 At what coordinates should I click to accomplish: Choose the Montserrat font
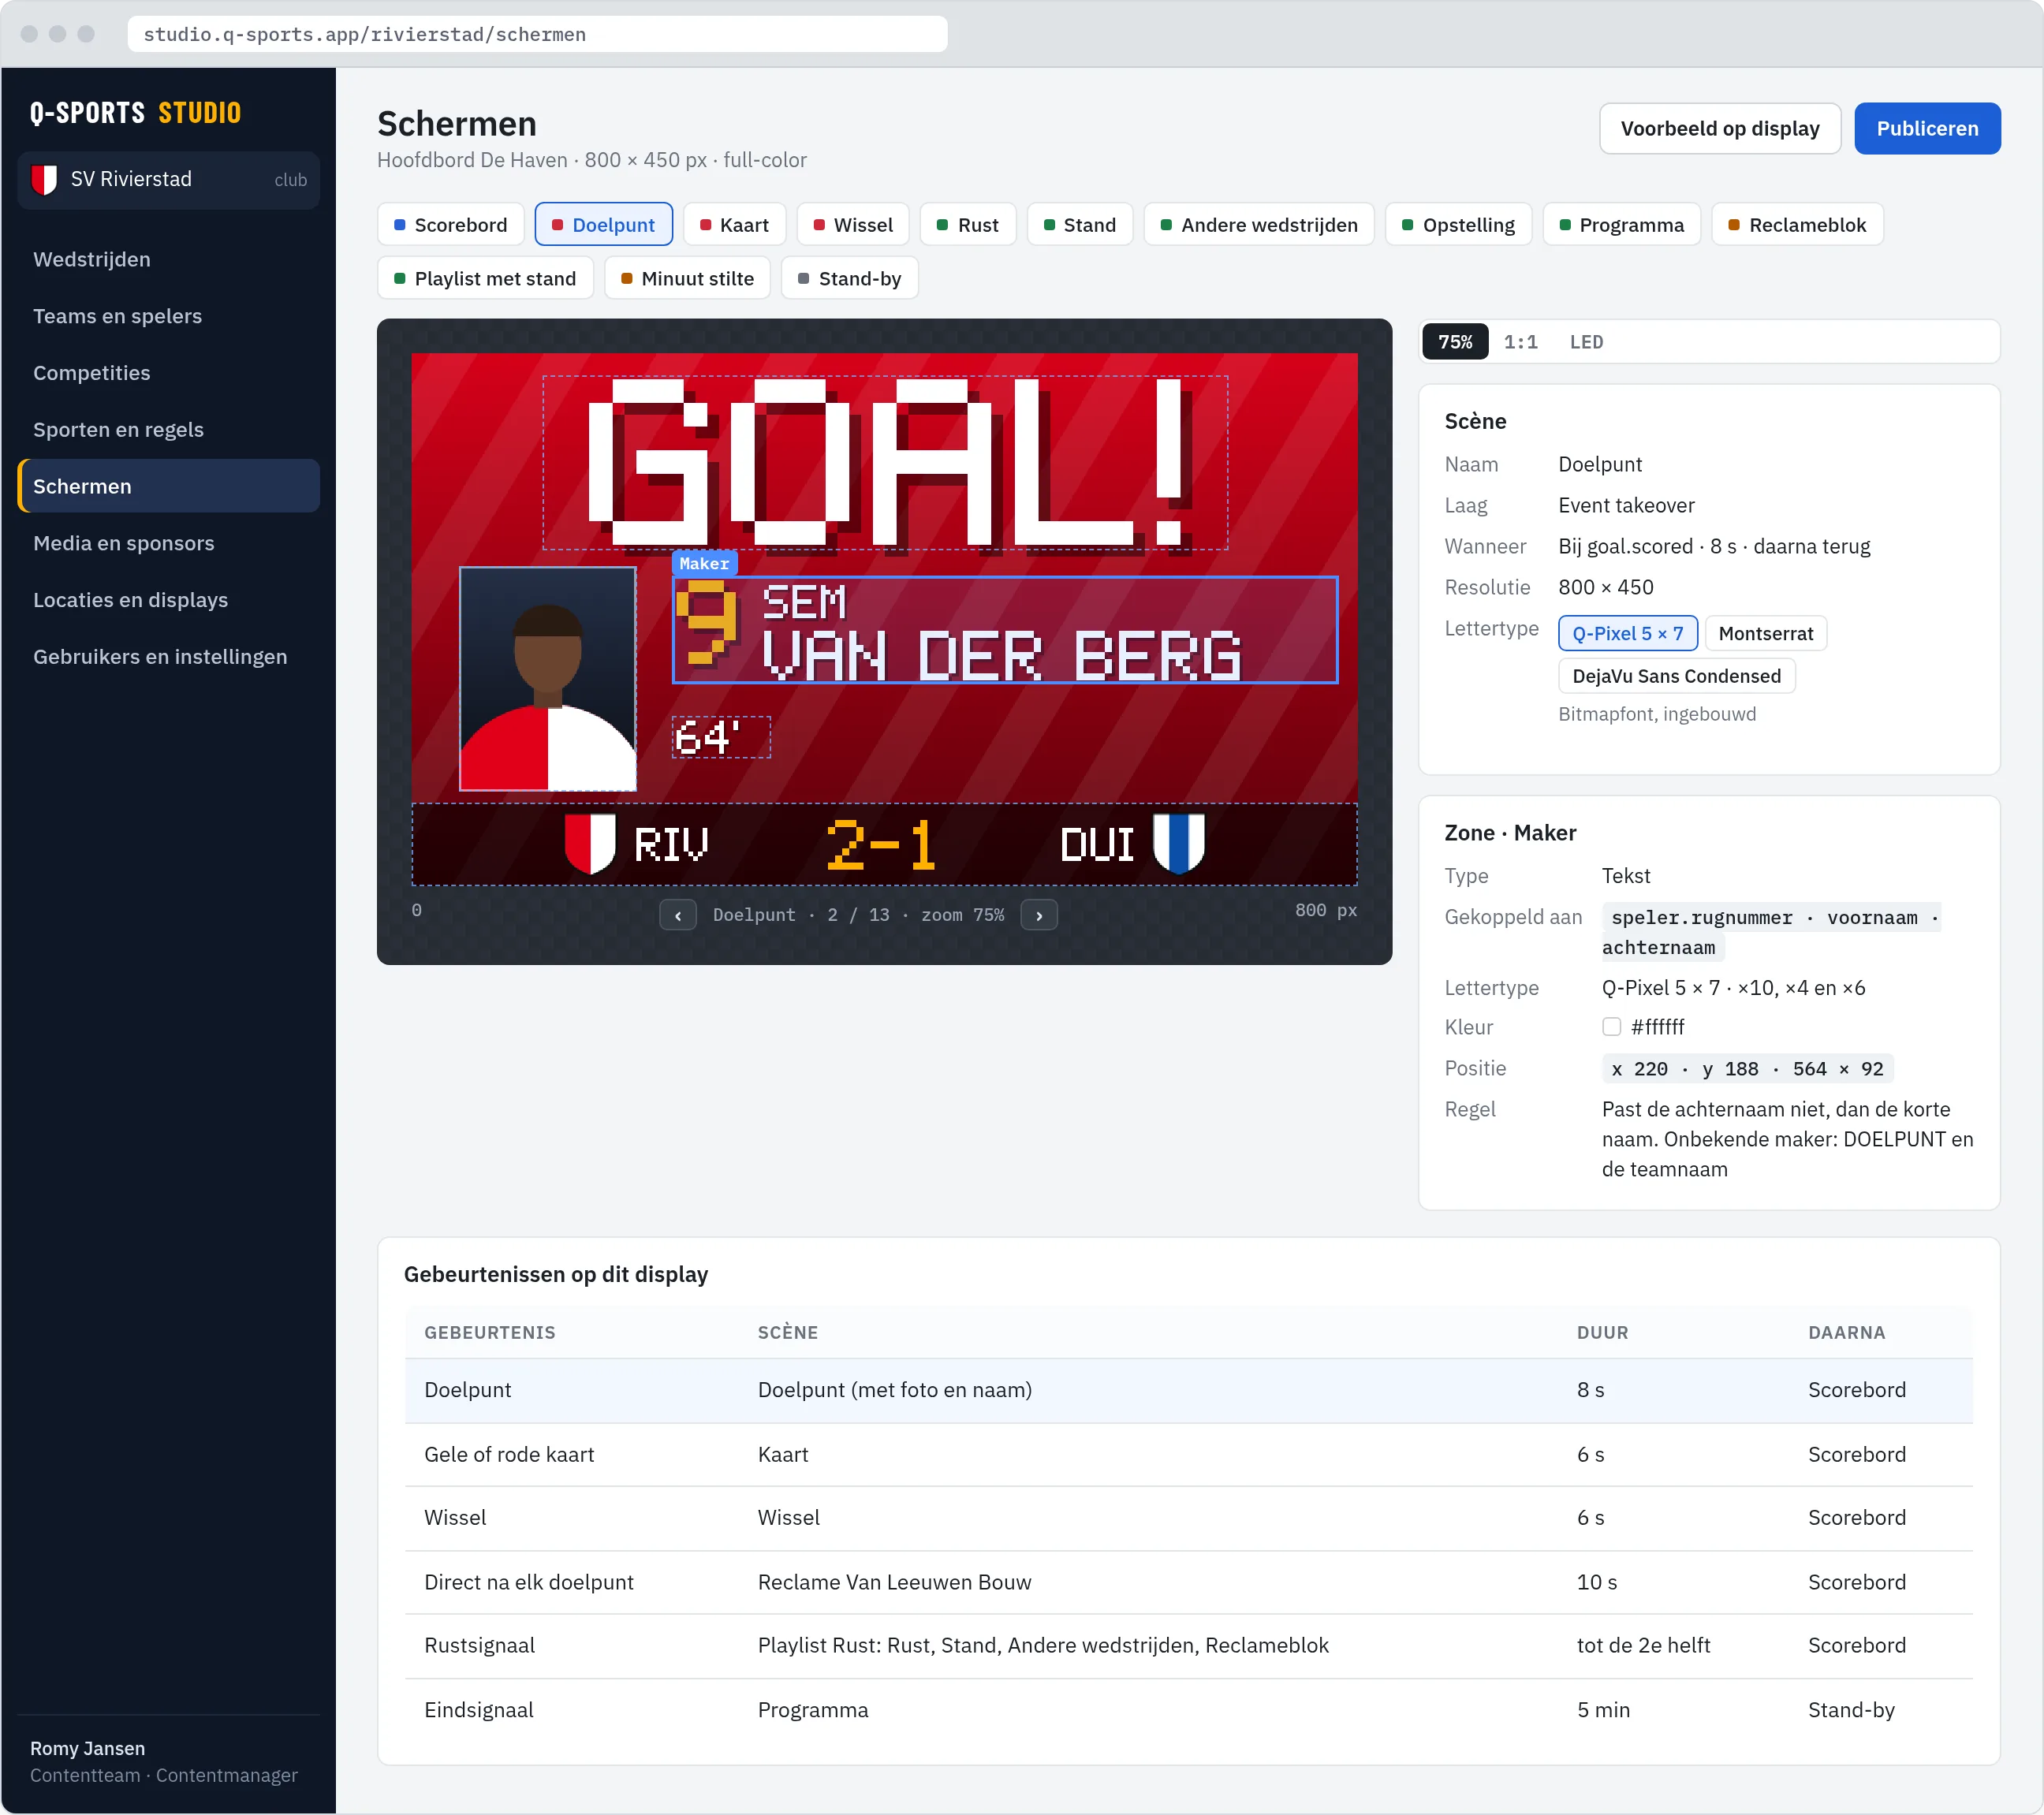pos(1765,633)
